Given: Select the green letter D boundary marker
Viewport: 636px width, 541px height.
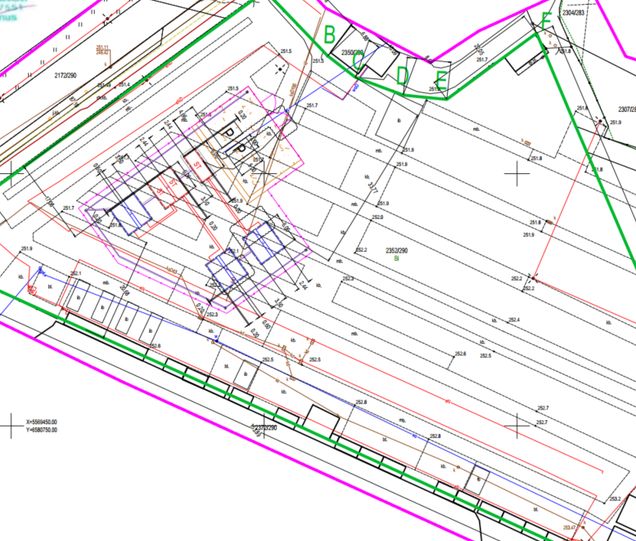Looking at the screenshot, I should tap(402, 75).
